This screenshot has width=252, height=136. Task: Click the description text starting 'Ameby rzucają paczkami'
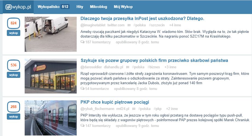pyautogui.click(x=165, y=34)
